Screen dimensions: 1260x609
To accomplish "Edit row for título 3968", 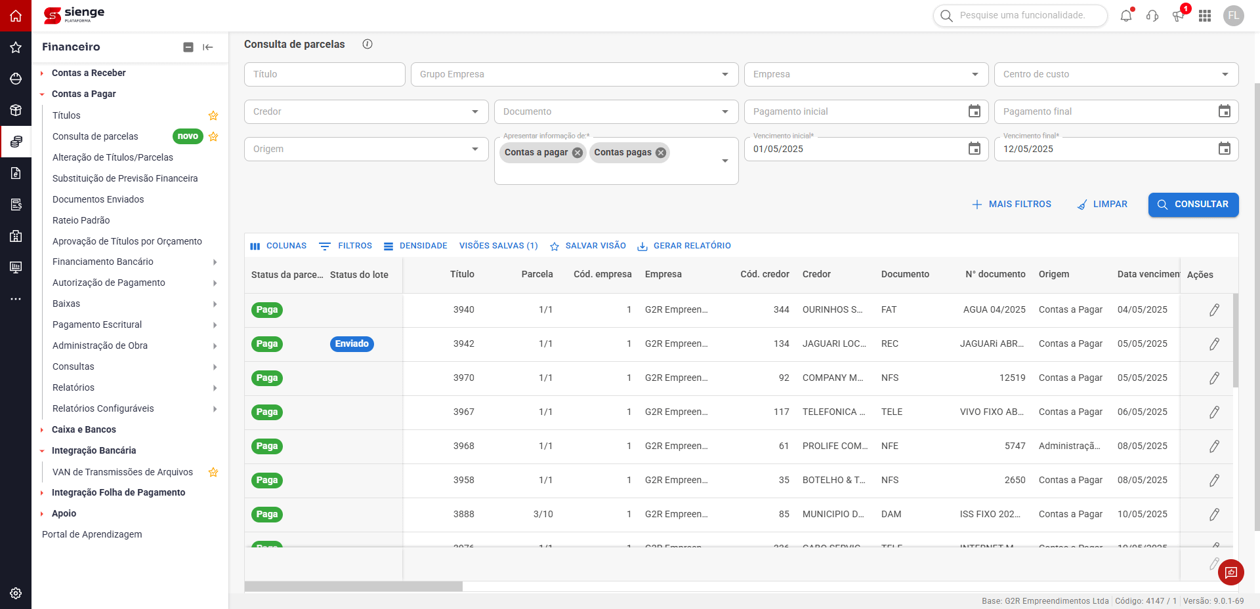I will click(1215, 446).
